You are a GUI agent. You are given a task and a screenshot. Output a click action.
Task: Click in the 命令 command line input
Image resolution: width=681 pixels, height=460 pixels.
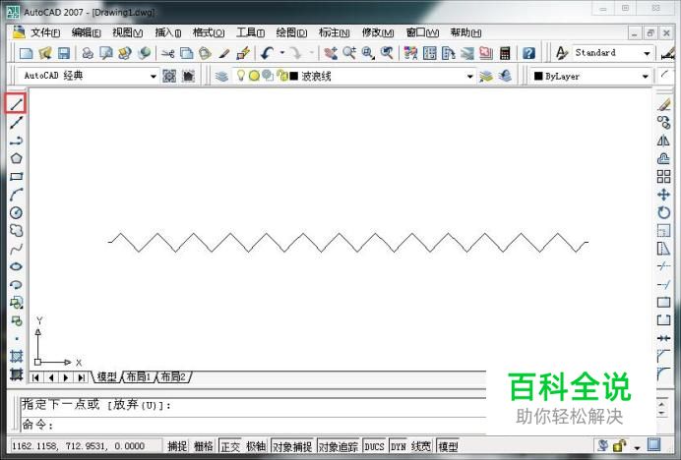253,424
